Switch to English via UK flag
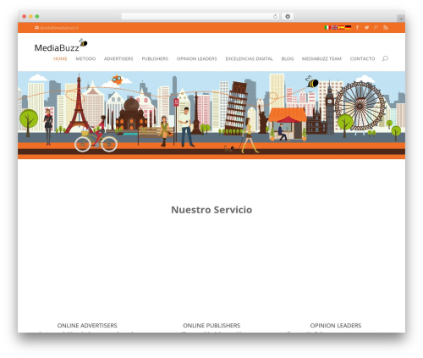This screenshot has width=423, height=358. click(x=334, y=27)
